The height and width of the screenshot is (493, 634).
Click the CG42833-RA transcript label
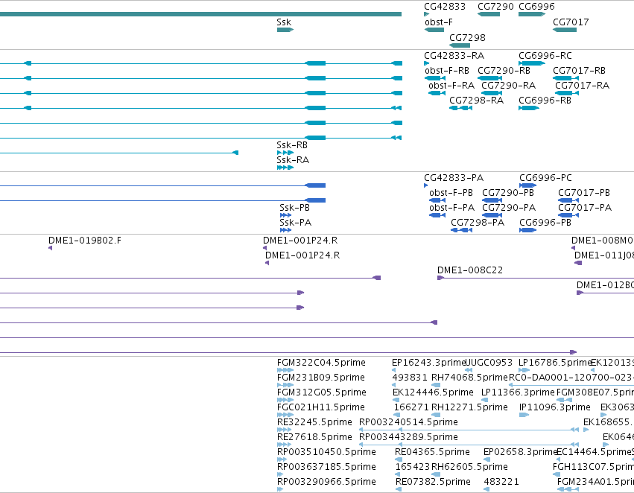point(454,56)
